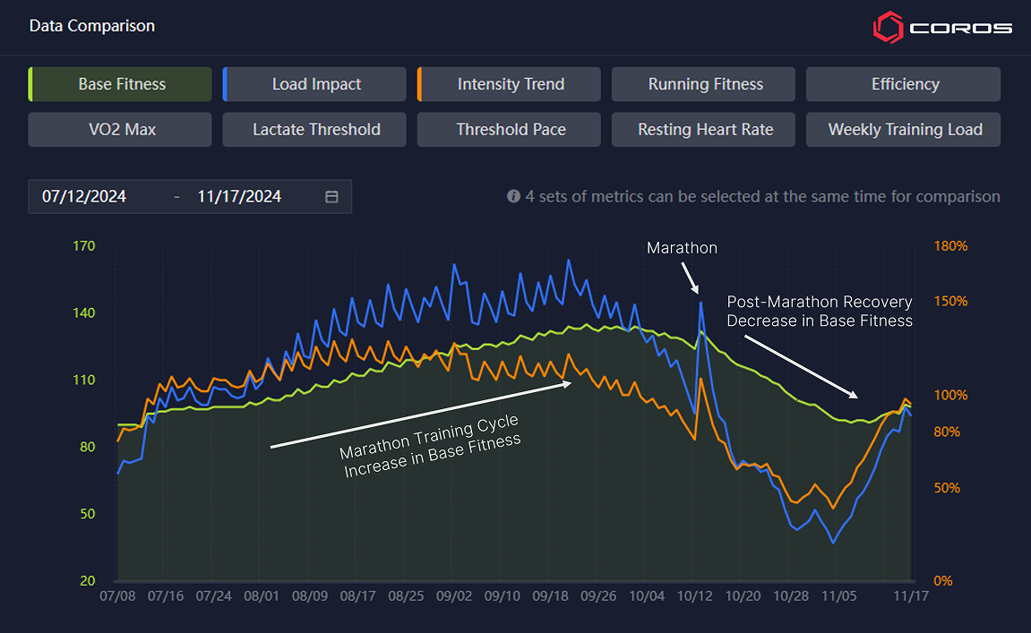Toggle off the Base Fitness metric
The width and height of the screenshot is (1031, 633).
122,84
